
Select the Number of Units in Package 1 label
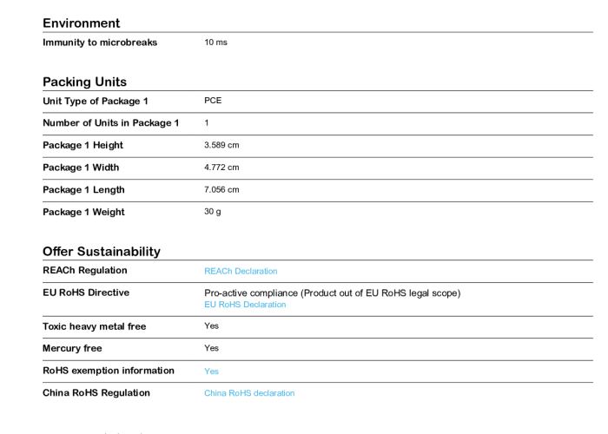[110, 123]
